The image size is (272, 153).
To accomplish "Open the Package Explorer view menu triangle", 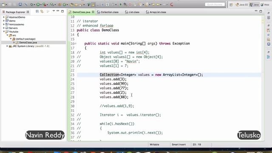I will (54, 11).
